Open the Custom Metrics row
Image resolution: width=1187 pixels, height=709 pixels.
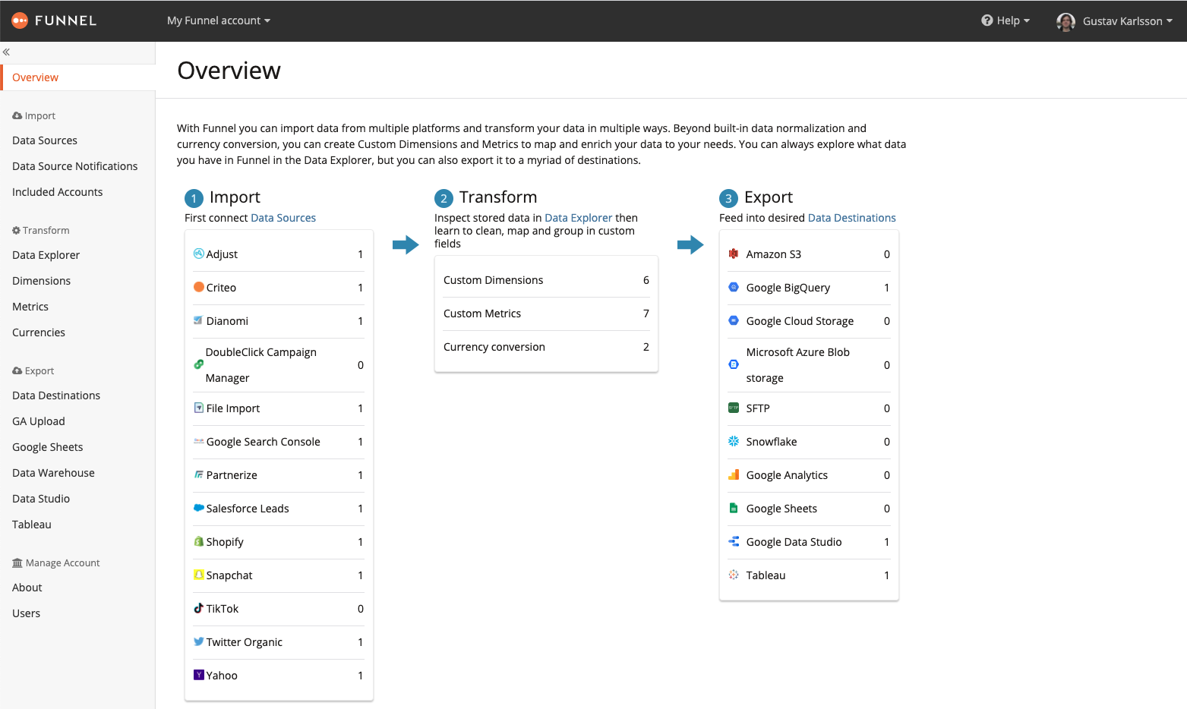[546, 314]
